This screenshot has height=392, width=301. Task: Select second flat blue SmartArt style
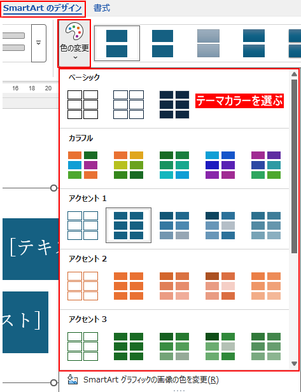point(162,43)
